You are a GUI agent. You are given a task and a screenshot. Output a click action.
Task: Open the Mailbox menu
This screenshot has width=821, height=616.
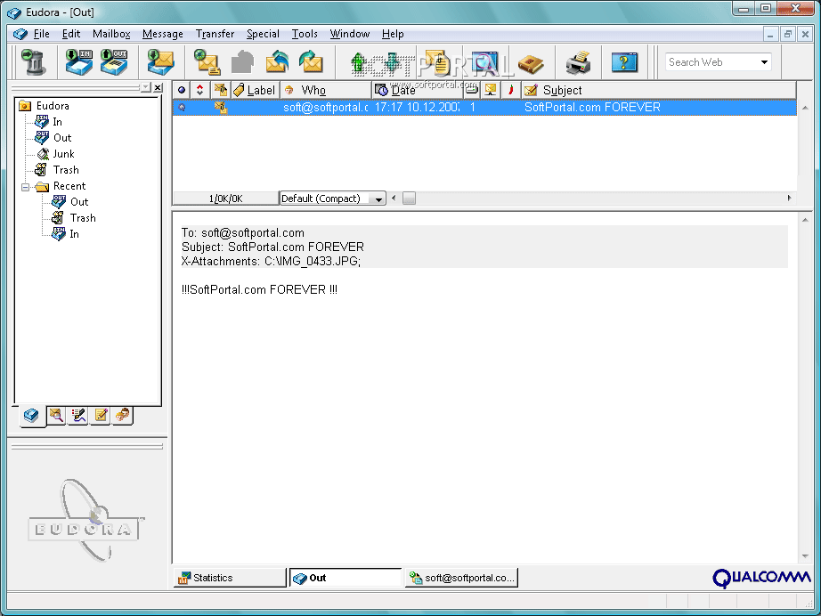pos(111,34)
